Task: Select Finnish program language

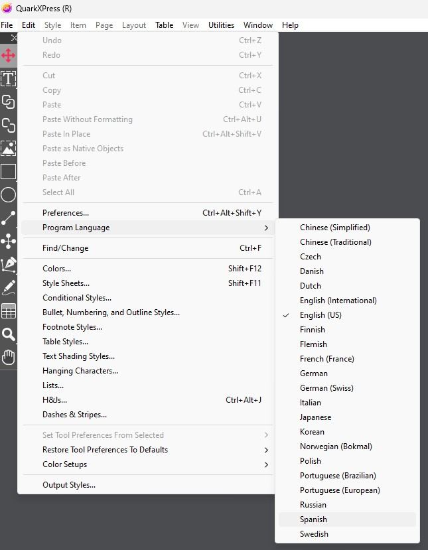Action: pos(347,330)
